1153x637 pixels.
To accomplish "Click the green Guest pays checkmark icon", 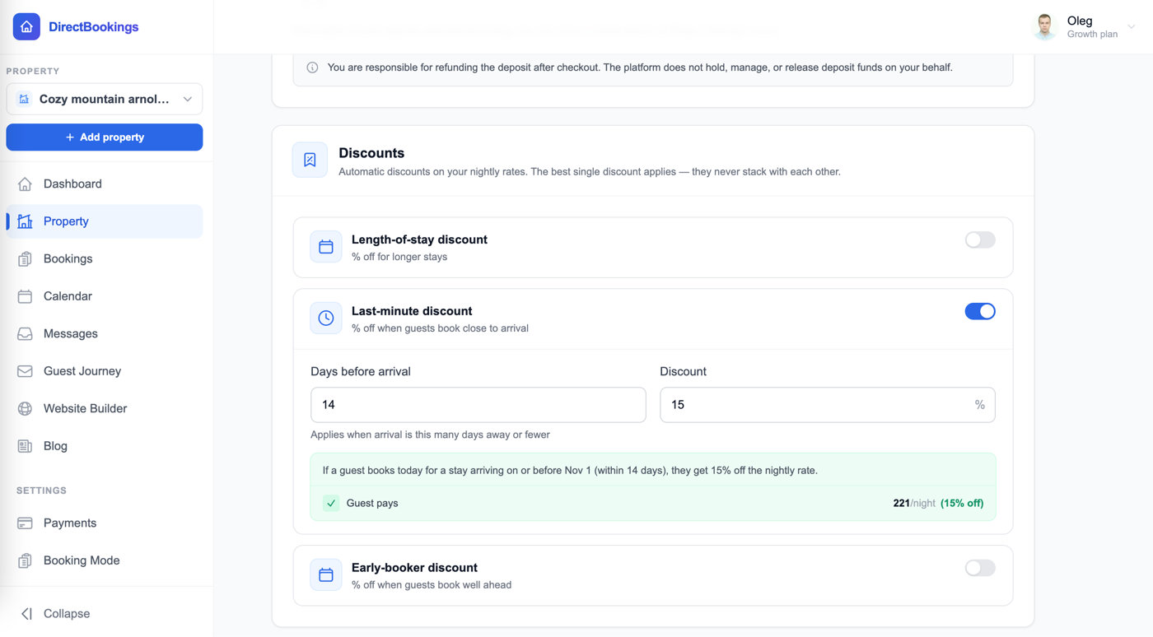I will [x=331, y=503].
